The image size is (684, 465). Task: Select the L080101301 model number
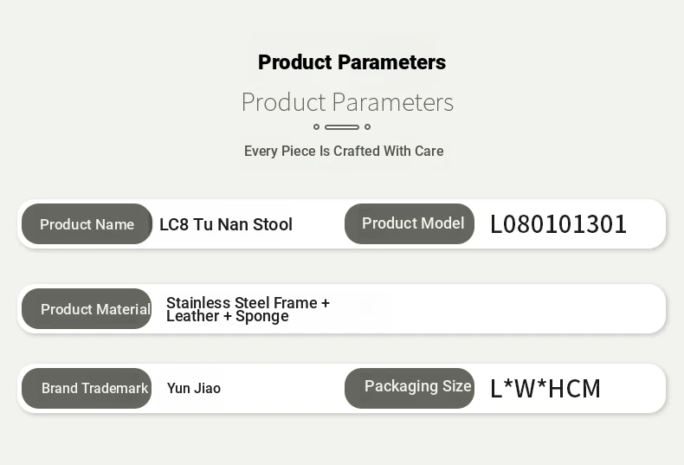(x=558, y=224)
